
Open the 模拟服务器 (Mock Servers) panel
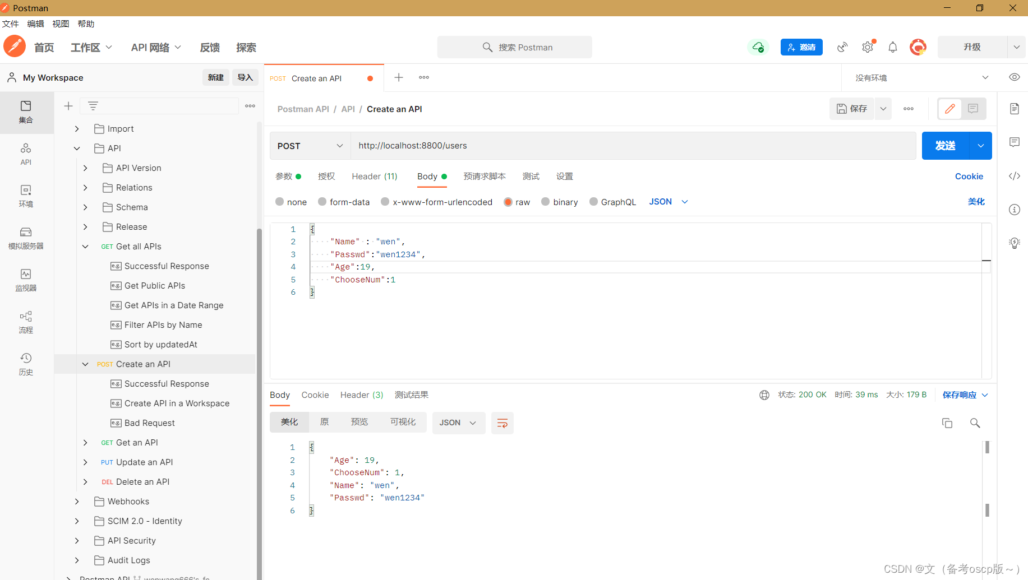click(x=25, y=238)
